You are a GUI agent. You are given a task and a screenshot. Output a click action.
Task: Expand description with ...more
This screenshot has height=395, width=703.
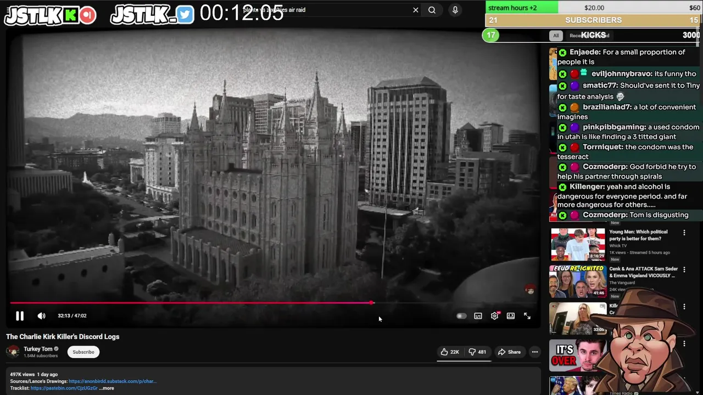pos(107,388)
